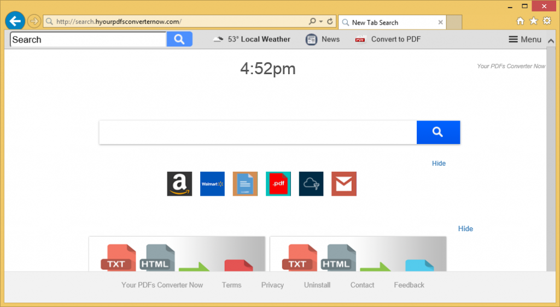This screenshot has width=560, height=307.
Task: Click the News newspaper icon
Action: (311, 39)
